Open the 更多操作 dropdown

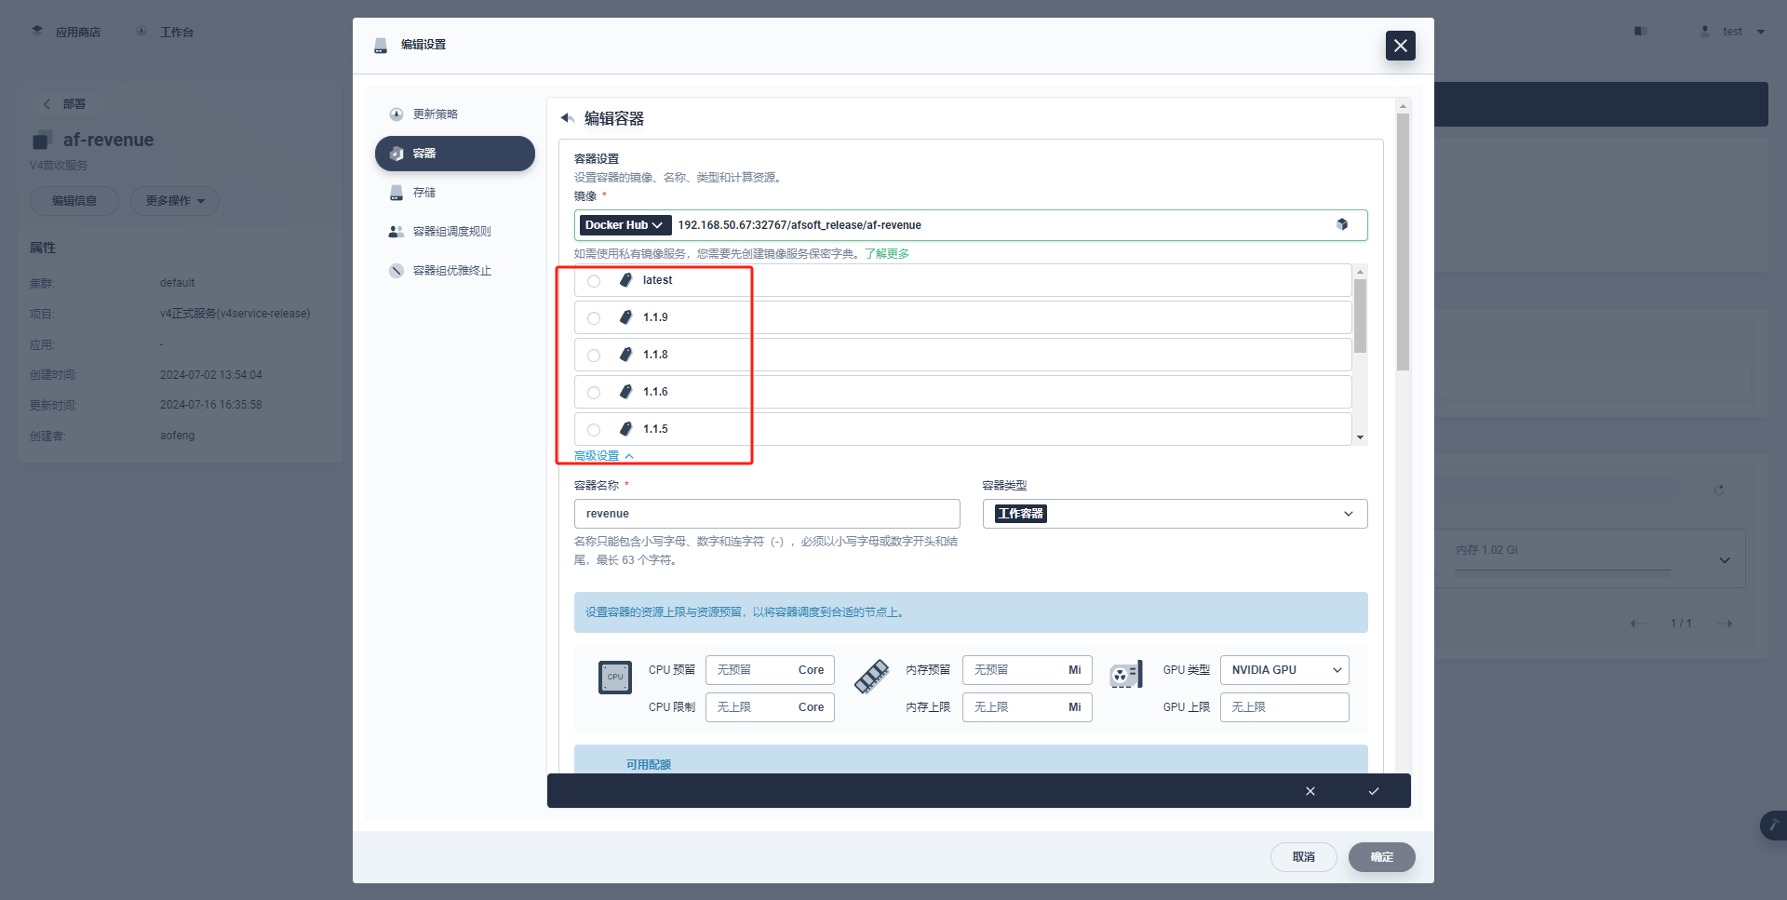pos(175,201)
